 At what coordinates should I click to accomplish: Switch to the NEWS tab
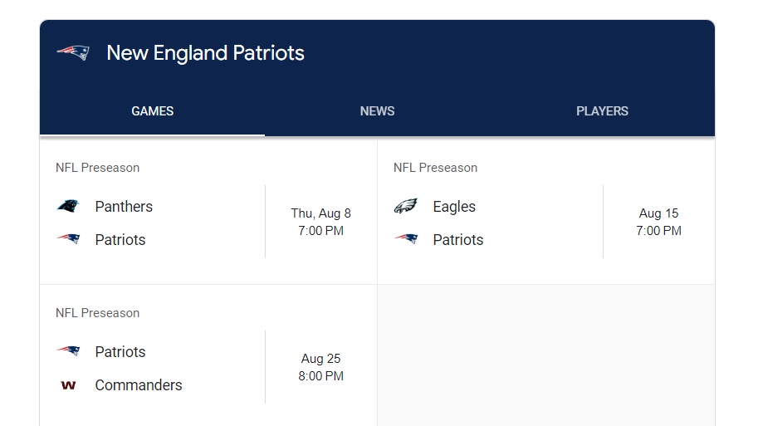coord(377,111)
